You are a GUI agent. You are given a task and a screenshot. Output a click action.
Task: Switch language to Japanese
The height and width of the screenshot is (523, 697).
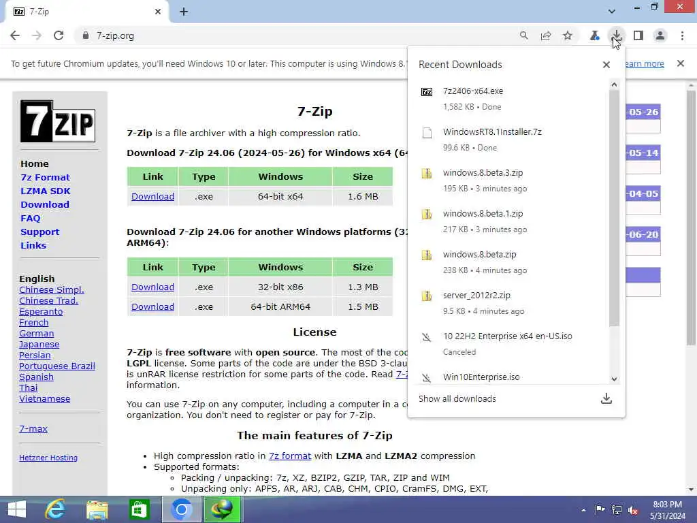pos(39,345)
